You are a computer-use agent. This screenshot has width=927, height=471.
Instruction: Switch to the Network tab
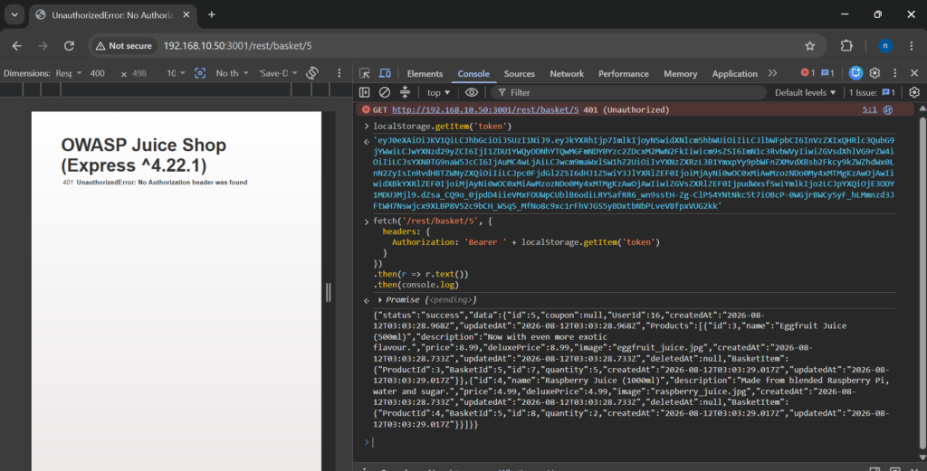click(567, 74)
